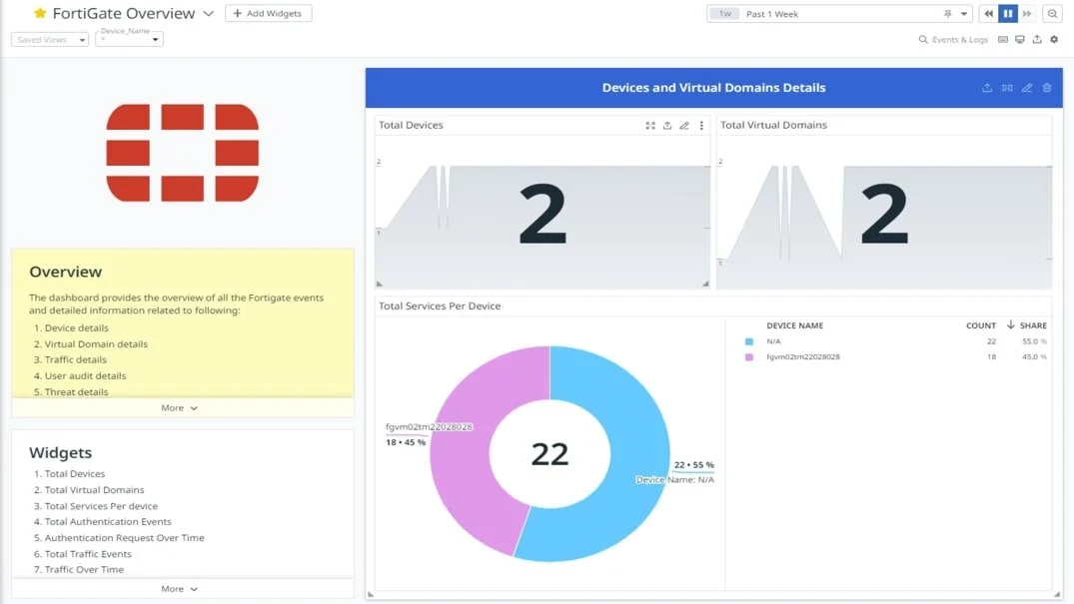Open the dashboard settings gear icon
The image size is (1074, 604).
(x=1054, y=39)
